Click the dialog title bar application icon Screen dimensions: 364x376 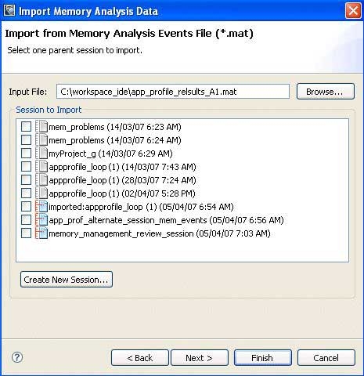tap(9, 10)
